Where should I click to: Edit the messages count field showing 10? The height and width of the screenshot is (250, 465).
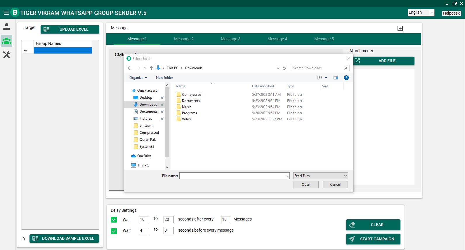[x=226, y=220]
